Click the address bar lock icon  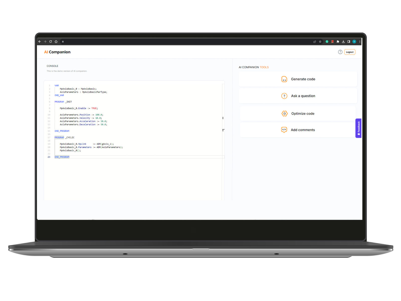coord(63,42)
